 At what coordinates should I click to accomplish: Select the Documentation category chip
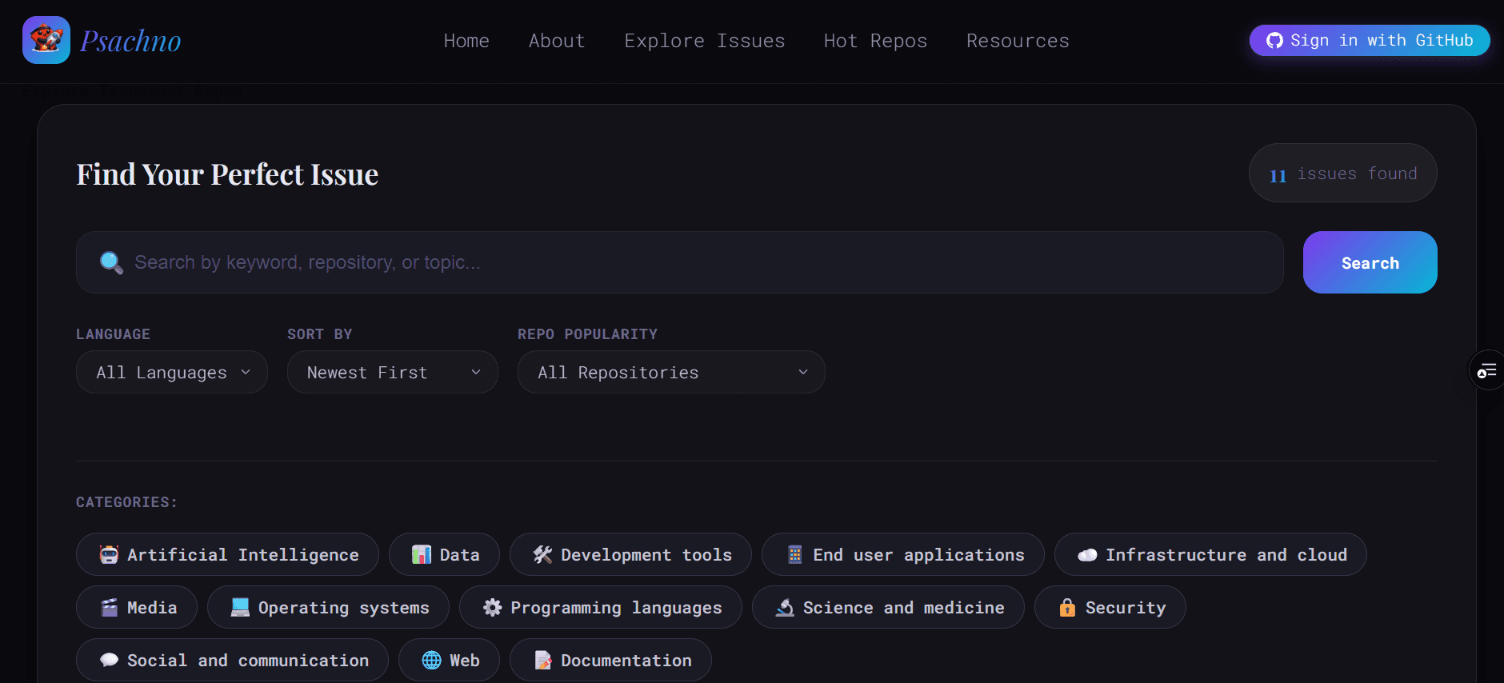coord(610,660)
